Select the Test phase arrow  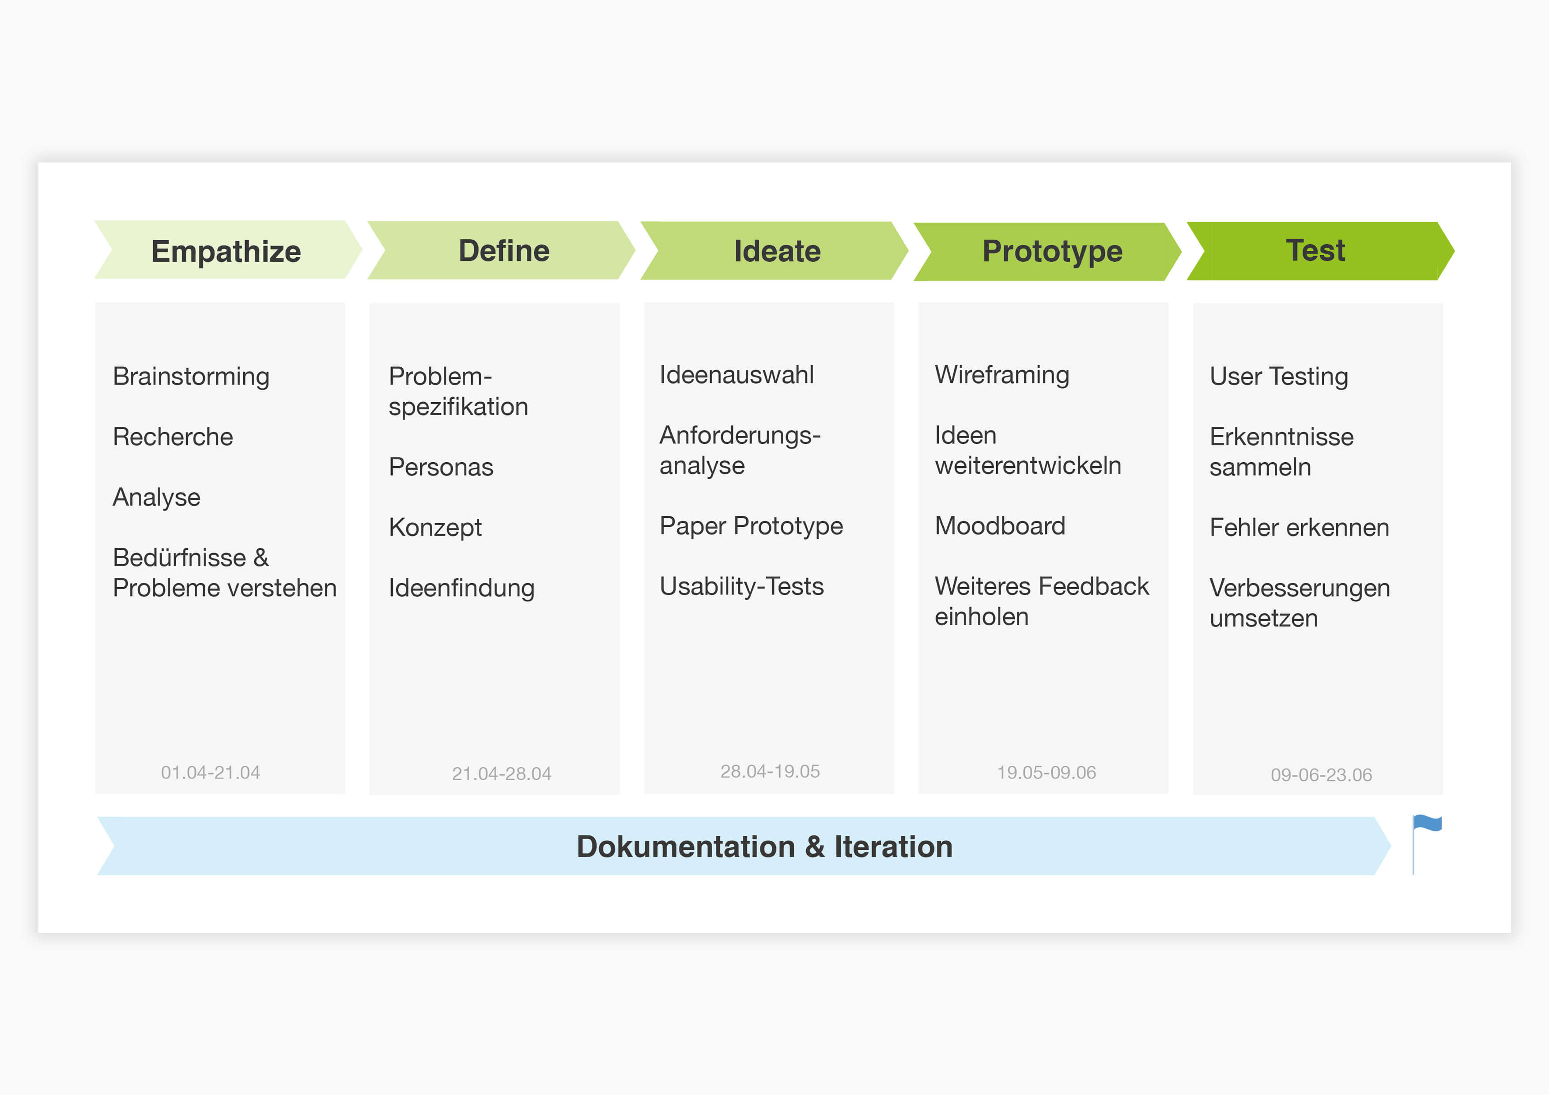(x=1315, y=250)
